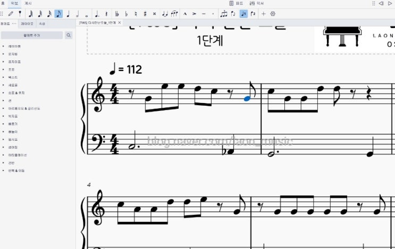Open palette panel three-dot menu
395x249 pixels.
click(x=14, y=24)
